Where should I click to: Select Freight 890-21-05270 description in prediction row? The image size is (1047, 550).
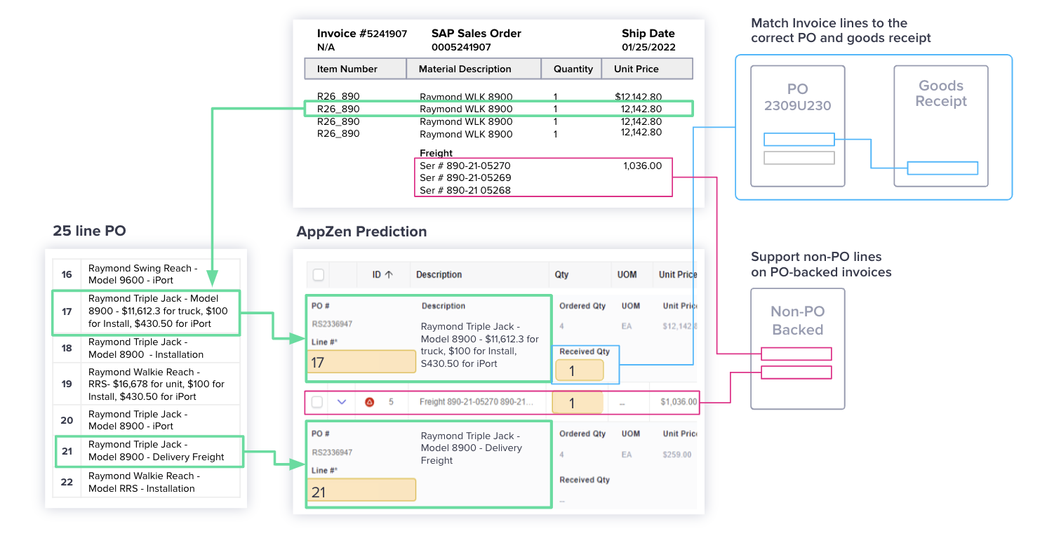(476, 402)
